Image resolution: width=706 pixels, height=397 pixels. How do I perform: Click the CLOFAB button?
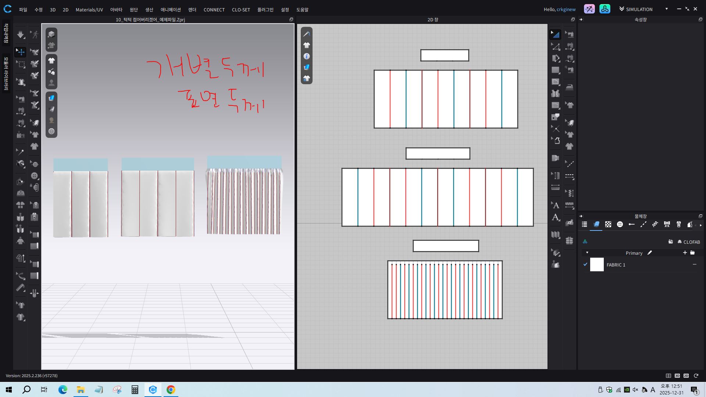point(689,242)
